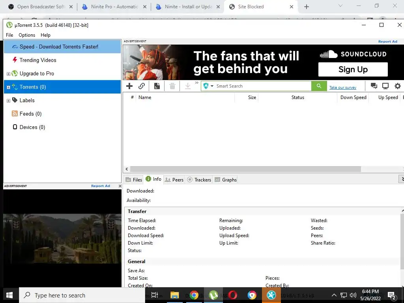The height and width of the screenshot is (303, 404).
Task: Click the Remove Torrent trash icon
Action: (x=172, y=86)
